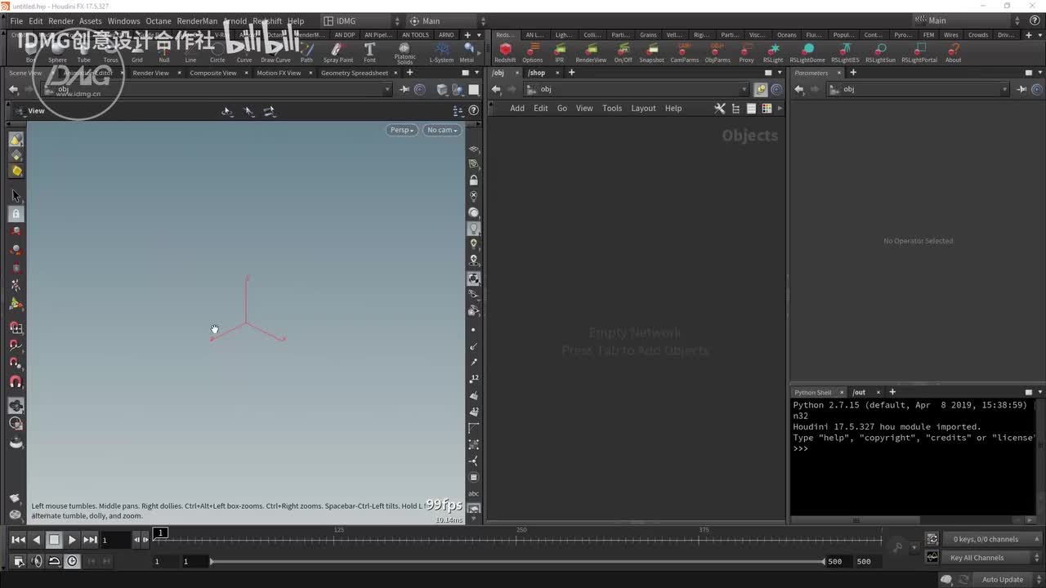Click the current frame number field
The height and width of the screenshot is (588, 1046).
pyautogui.click(x=115, y=540)
